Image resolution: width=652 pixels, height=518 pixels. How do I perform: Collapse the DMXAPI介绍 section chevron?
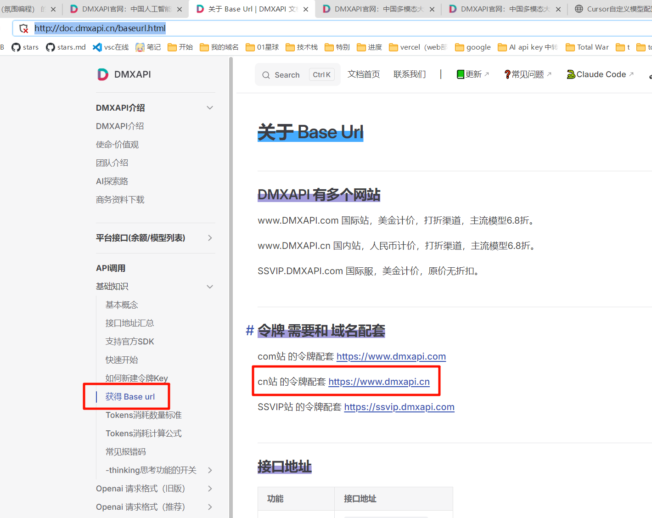coord(210,108)
